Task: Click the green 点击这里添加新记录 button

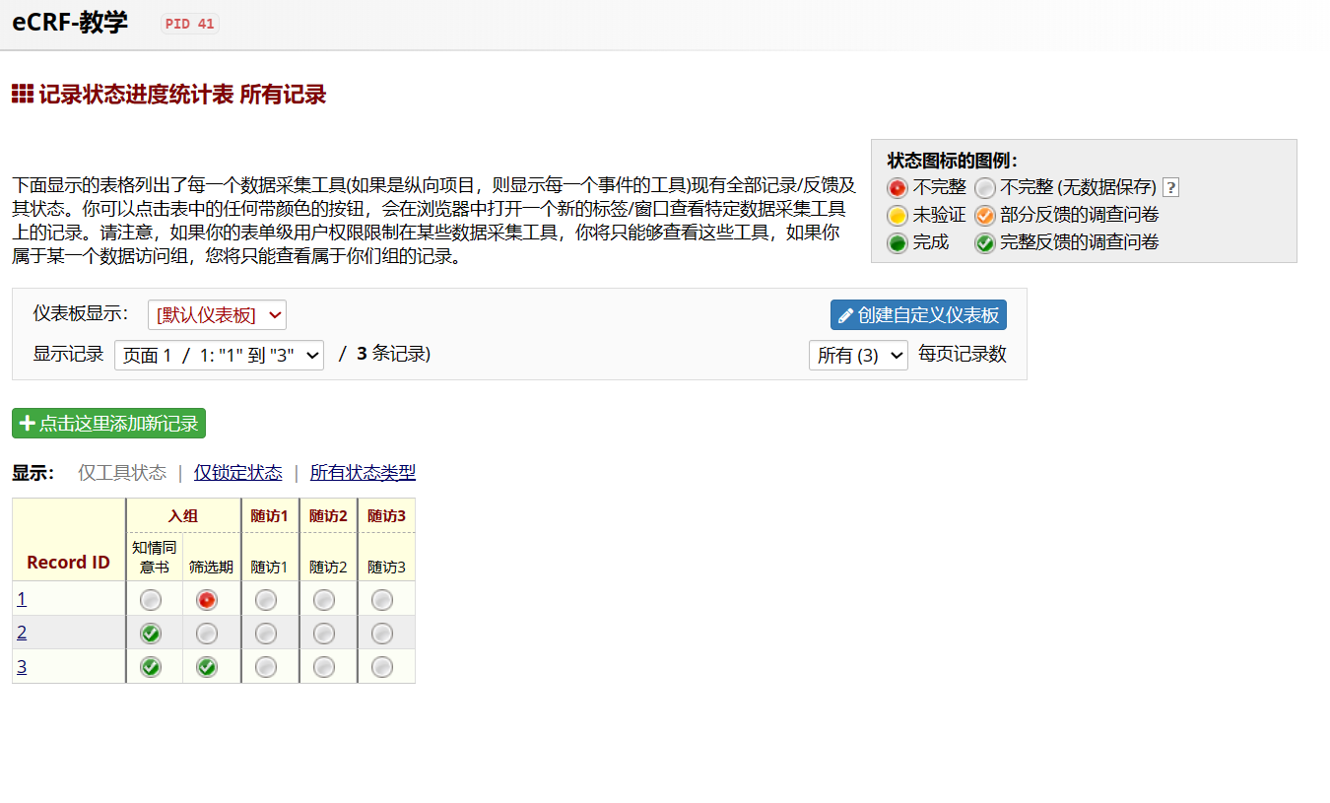Action: click(x=108, y=423)
